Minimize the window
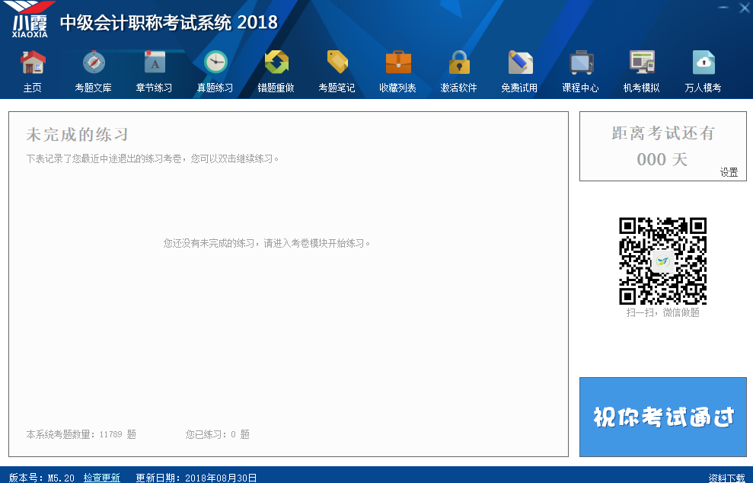Screen dimensions: 753x483 click(x=723, y=7)
